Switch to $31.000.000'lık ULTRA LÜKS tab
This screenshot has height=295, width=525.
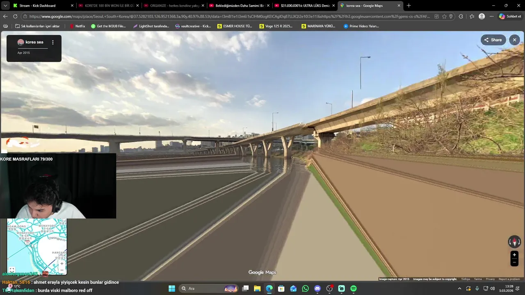(x=304, y=6)
